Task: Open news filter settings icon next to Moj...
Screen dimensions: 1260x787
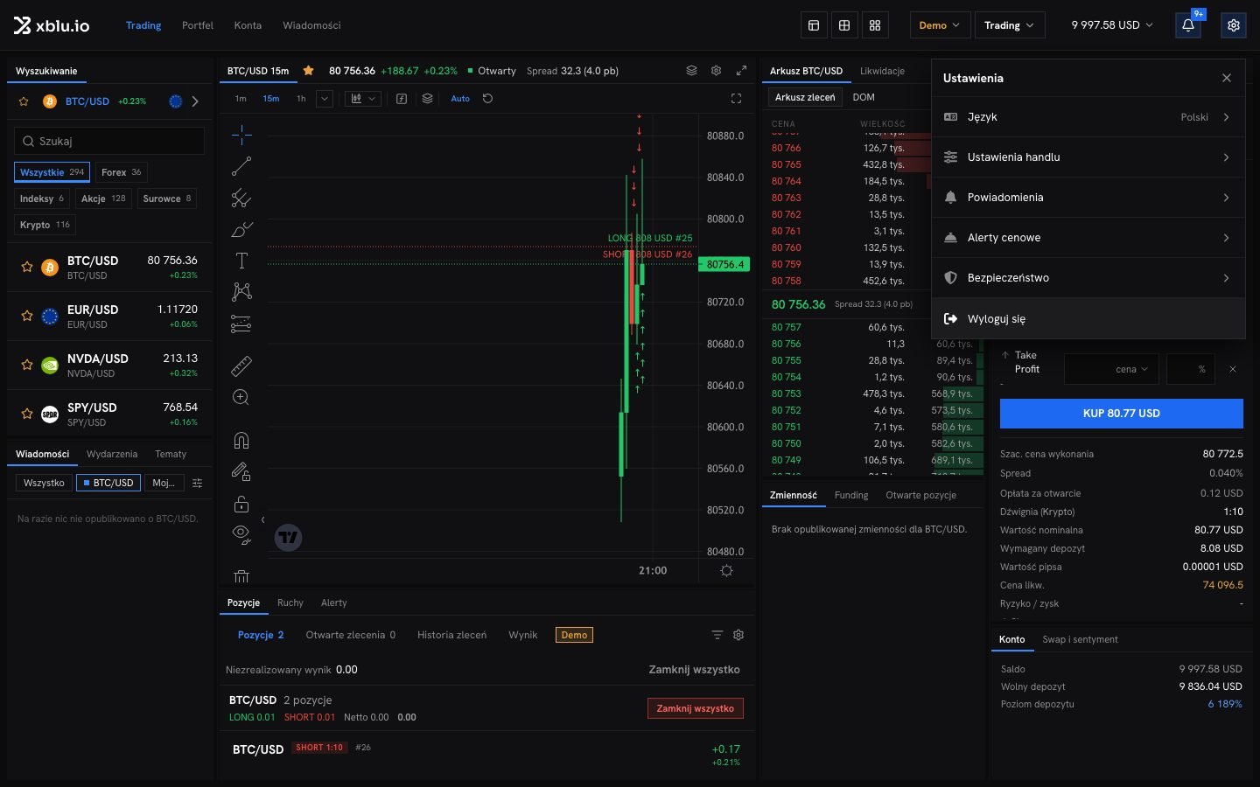Action: [198, 483]
